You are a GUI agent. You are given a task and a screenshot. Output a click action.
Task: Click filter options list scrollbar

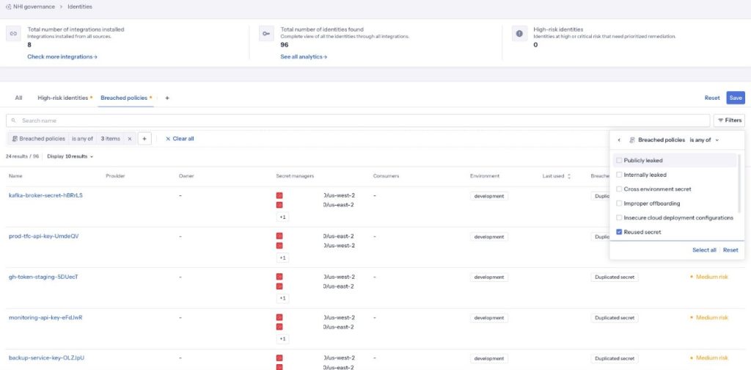pyautogui.click(x=739, y=184)
